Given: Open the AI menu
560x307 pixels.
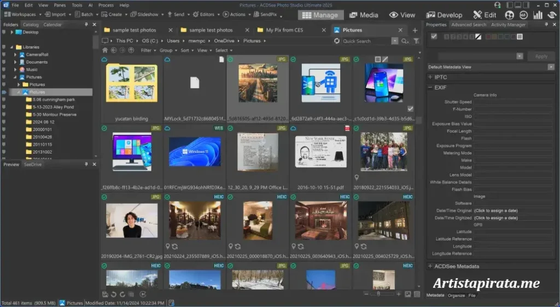Looking at the screenshot, I should (90, 5).
